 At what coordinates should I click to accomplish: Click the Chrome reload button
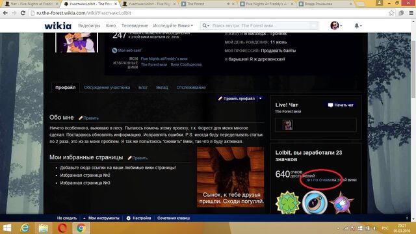(23, 13)
